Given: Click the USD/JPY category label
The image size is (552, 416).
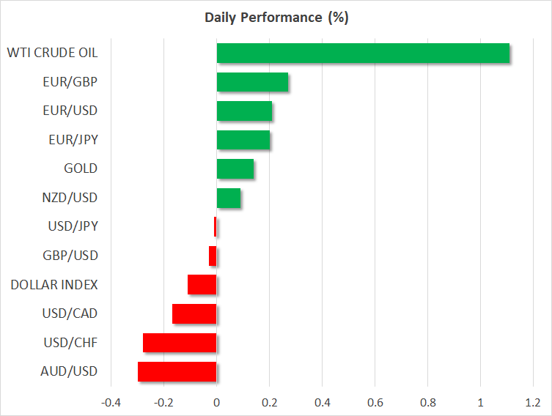Looking at the screenshot, I should [x=74, y=226].
